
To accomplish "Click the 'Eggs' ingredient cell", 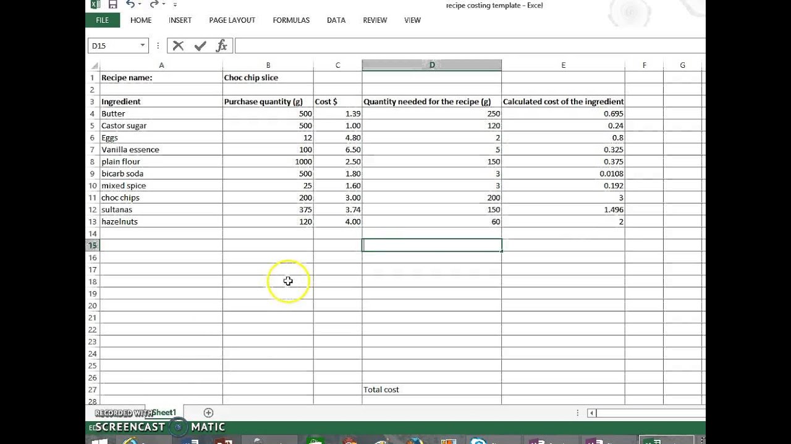I will coord(161,138).
